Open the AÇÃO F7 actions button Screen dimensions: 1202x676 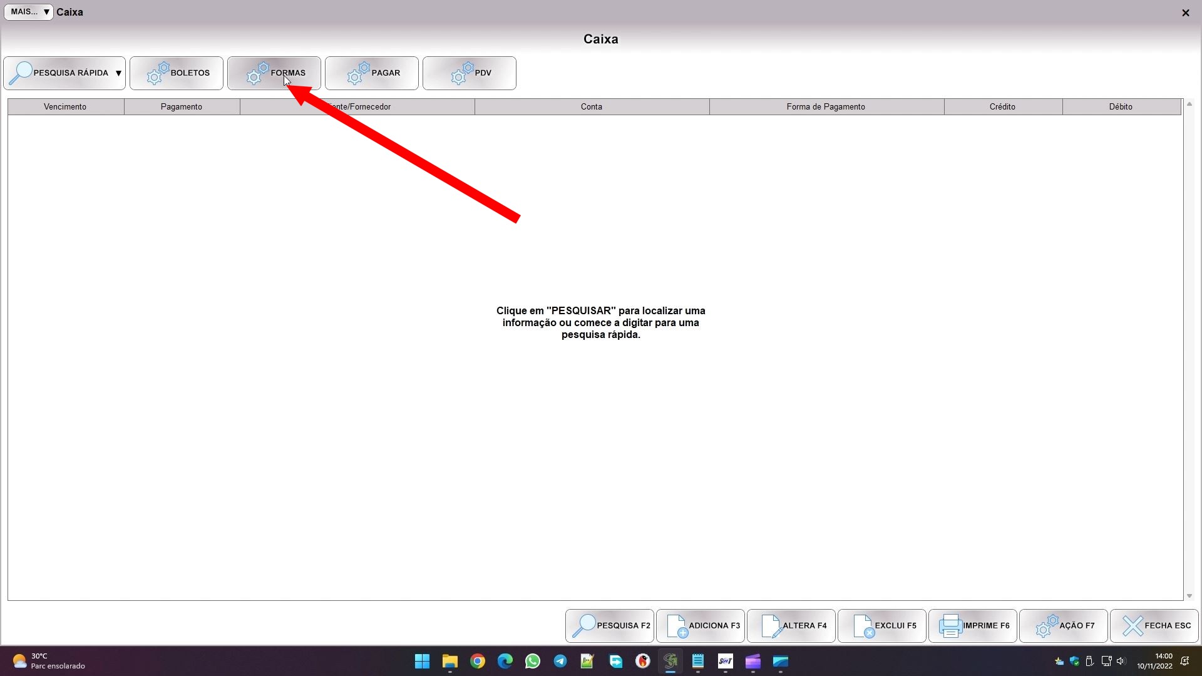point(1064,625)
